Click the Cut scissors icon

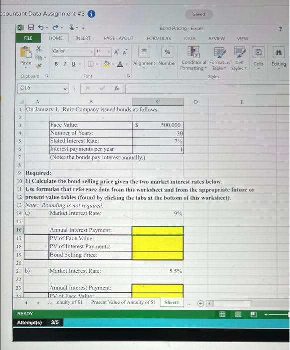39,48
